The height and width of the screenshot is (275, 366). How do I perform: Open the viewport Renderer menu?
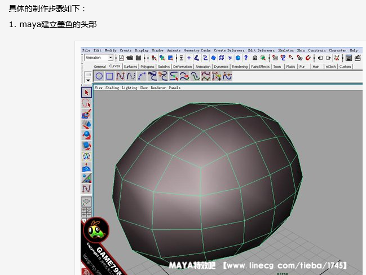tap(158, 88)
